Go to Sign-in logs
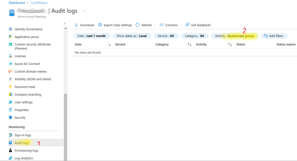The height and width of the screenshot is (161, 297). (23, 135)
